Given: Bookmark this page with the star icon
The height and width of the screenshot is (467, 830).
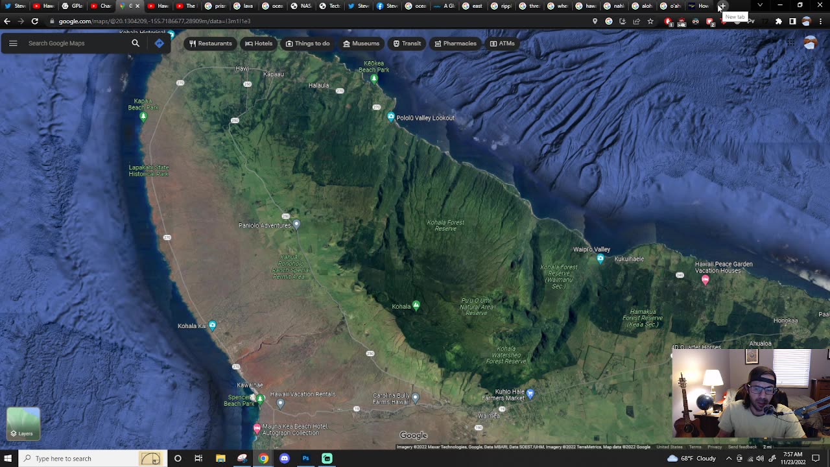Looking at the screenshot, I should click(650, 21).
